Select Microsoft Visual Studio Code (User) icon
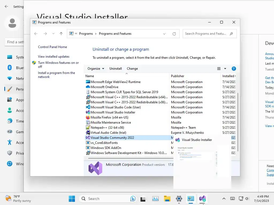Screen dimensions: 274x205 tap(88, 107)
